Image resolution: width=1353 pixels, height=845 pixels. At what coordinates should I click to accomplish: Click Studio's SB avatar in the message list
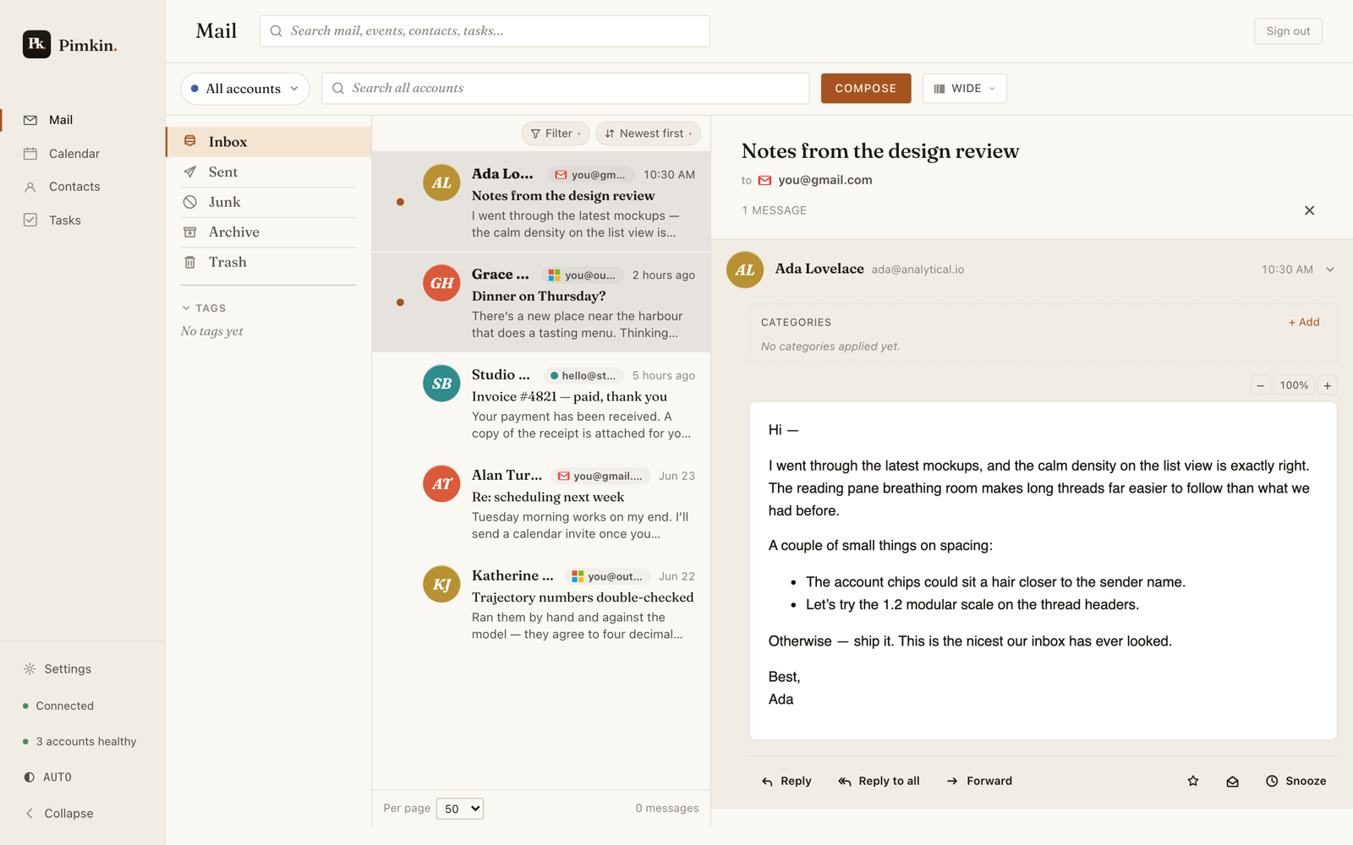[x=441, y=384]
